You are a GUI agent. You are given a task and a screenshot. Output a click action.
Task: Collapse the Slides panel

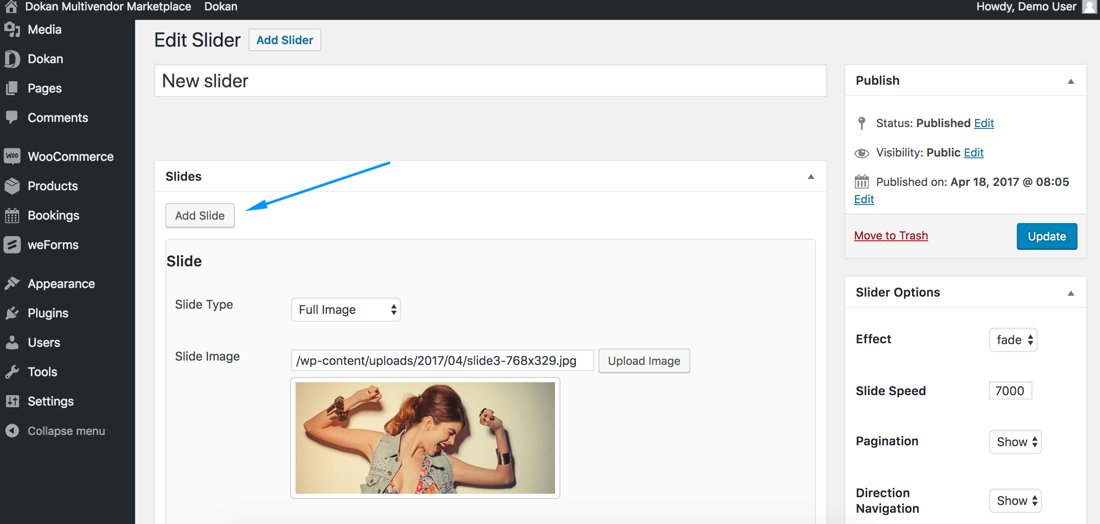point(811,176)
